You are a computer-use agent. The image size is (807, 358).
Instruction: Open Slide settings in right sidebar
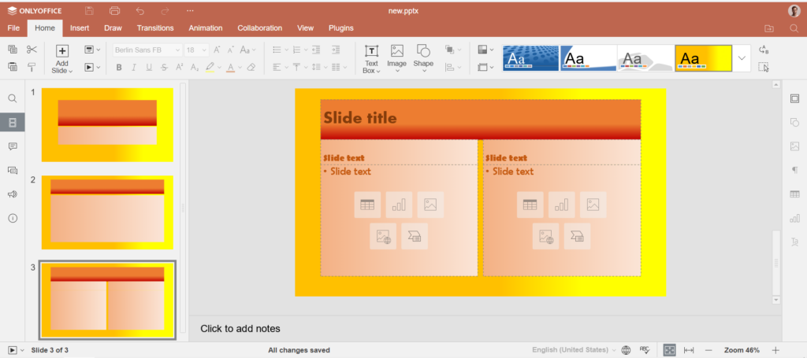tap(794, 98)
